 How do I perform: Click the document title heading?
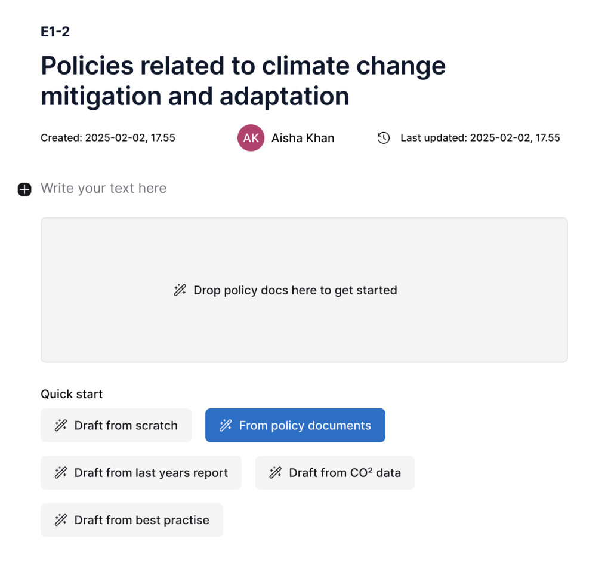click(243, 81)
